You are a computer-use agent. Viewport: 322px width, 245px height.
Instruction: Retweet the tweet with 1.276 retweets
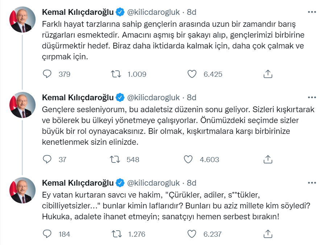coord(116,234)
